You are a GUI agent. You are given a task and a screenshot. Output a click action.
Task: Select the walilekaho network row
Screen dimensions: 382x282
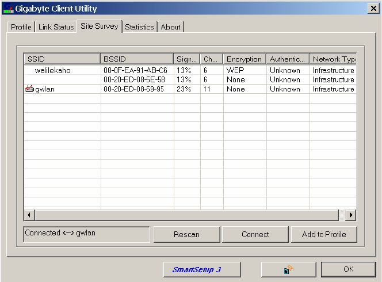coord(190,70)
